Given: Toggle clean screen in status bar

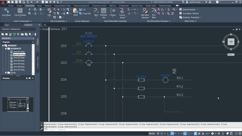Looking at the screenshot, I should tap(236, 134).
